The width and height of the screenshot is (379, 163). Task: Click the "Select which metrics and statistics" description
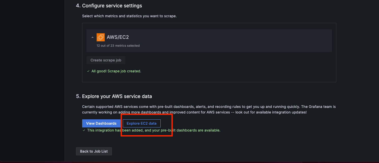(x=129, y=16)
